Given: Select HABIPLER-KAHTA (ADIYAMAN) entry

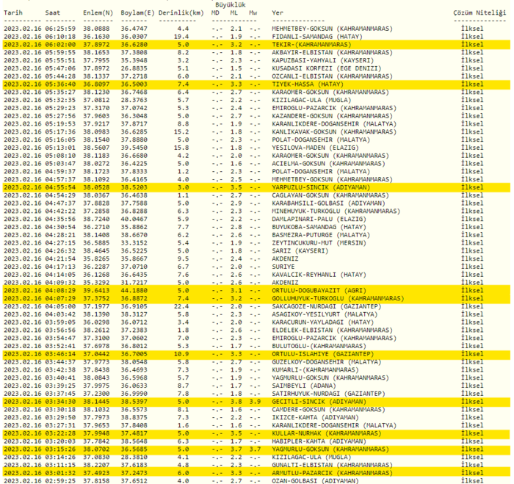Looking at the screenshot, I should click(x=319, y=441).
